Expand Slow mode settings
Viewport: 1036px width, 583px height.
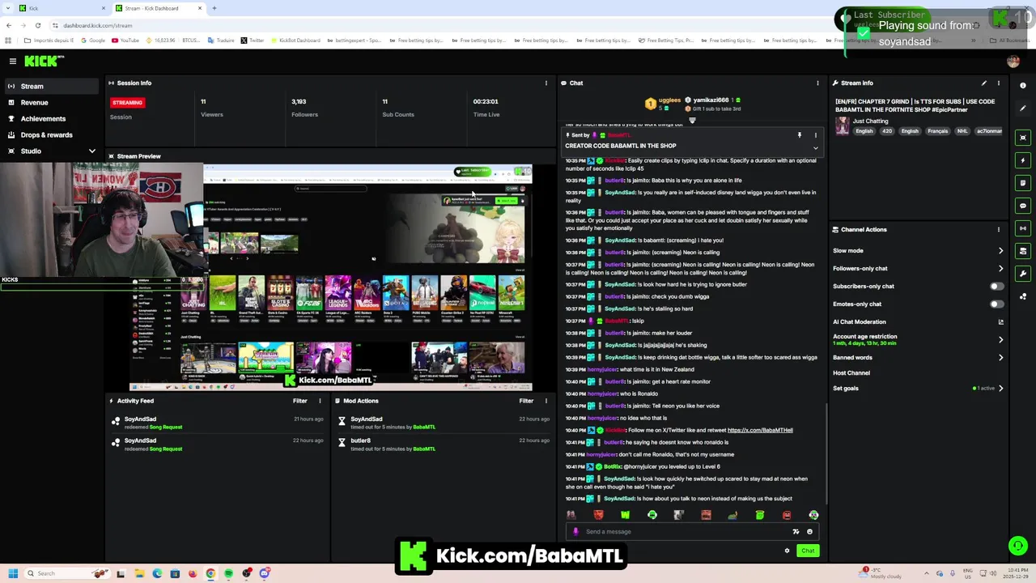1000,250
